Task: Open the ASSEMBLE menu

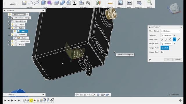Action: [85, 7]
